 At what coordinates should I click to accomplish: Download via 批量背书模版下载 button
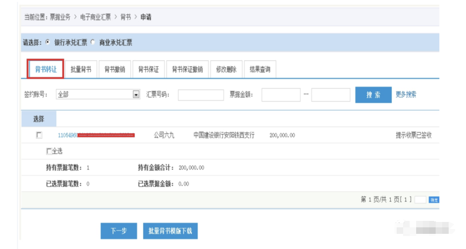pyautogui.click(x=170, y=231)
